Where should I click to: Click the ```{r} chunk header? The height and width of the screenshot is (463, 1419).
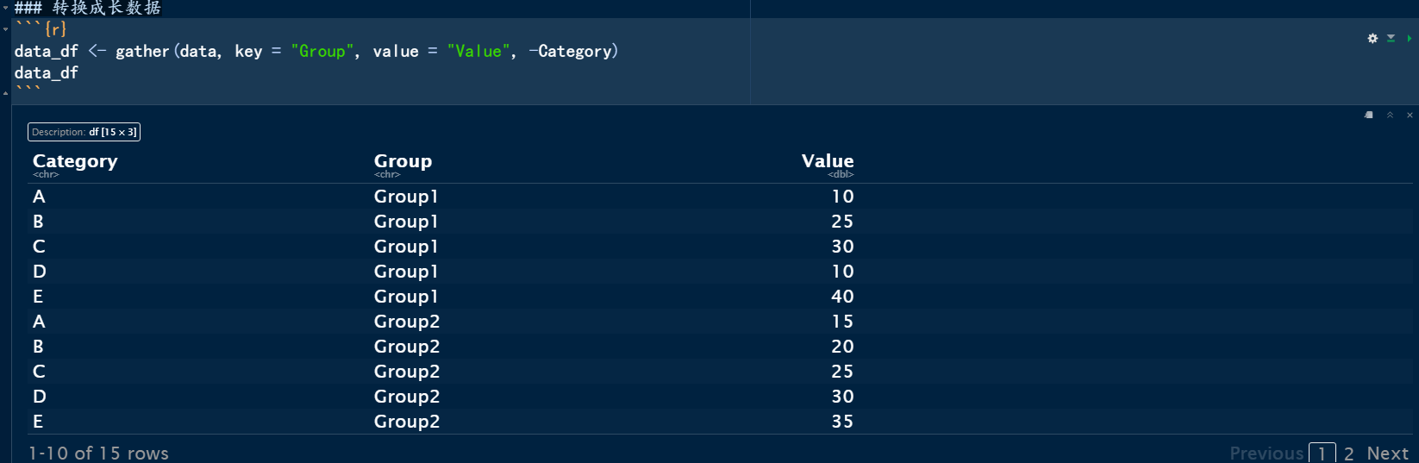pyautogui.click(x=41, y=29)
